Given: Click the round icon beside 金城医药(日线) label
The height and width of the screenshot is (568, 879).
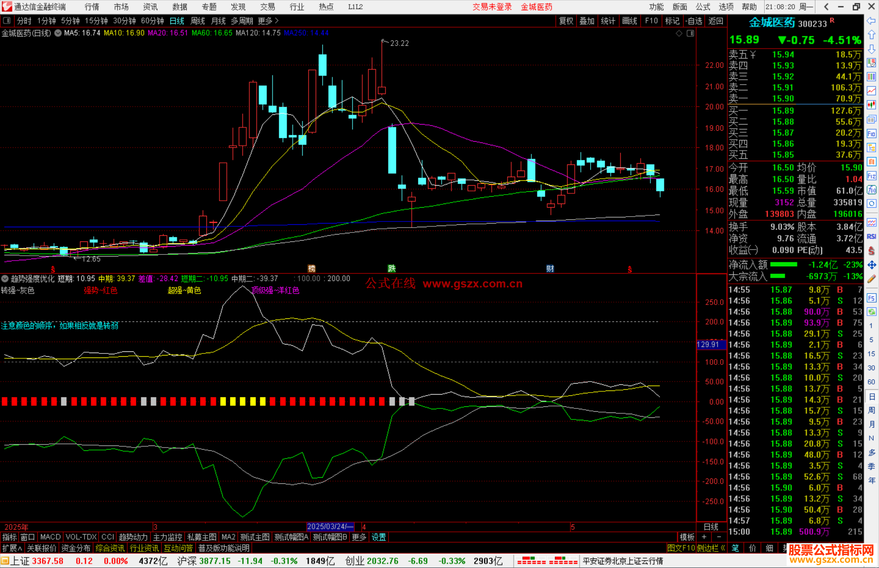Looking at the screenshot, I should [58, 33].
